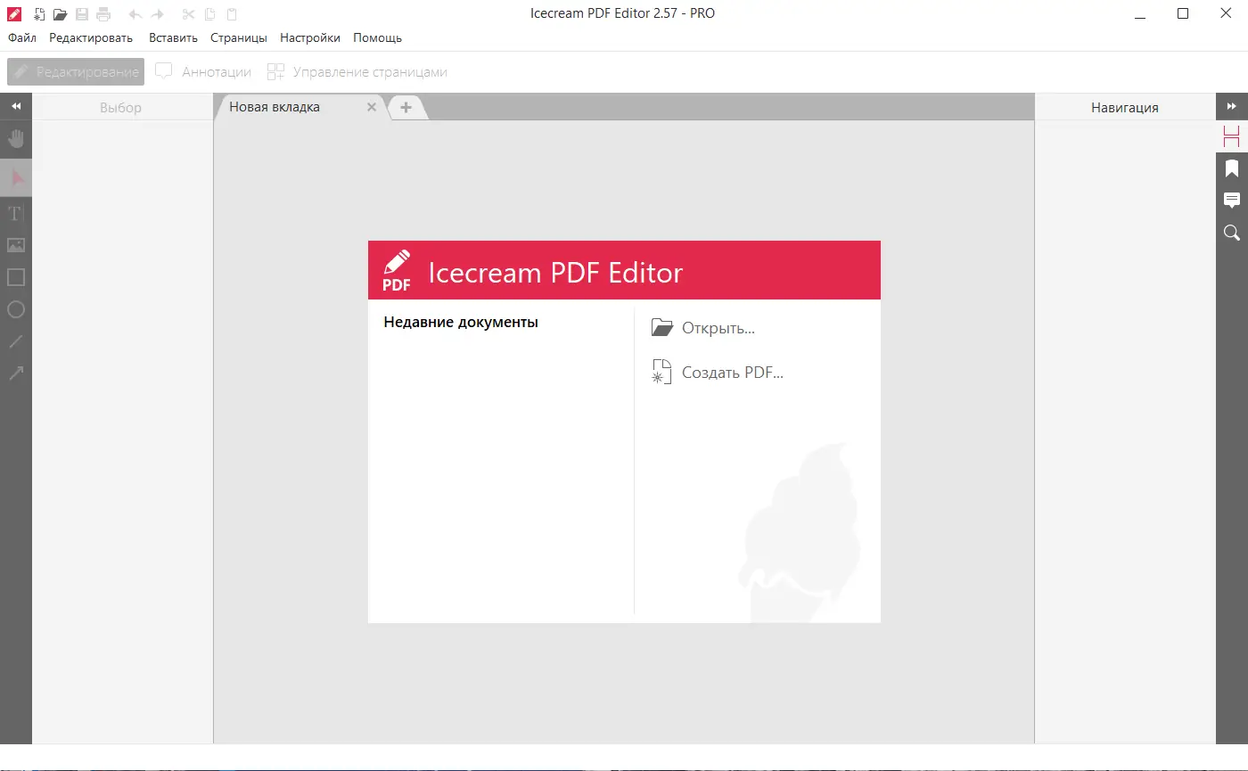
Task: Open the Настройки menu
Action: (x=309, y=37)
